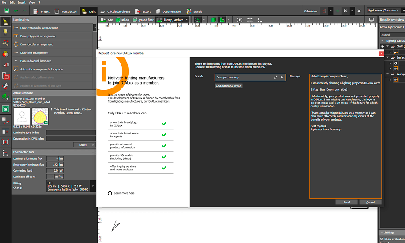Expand the library / archive dropdown

coord(187,20)
